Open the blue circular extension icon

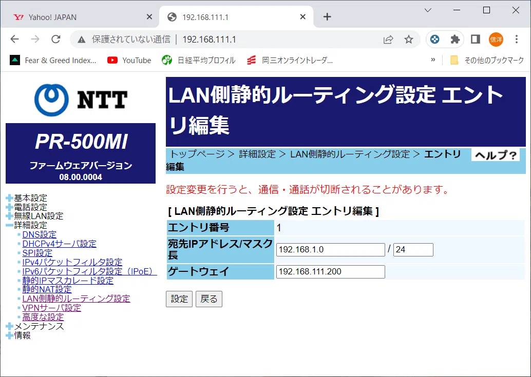435,39
